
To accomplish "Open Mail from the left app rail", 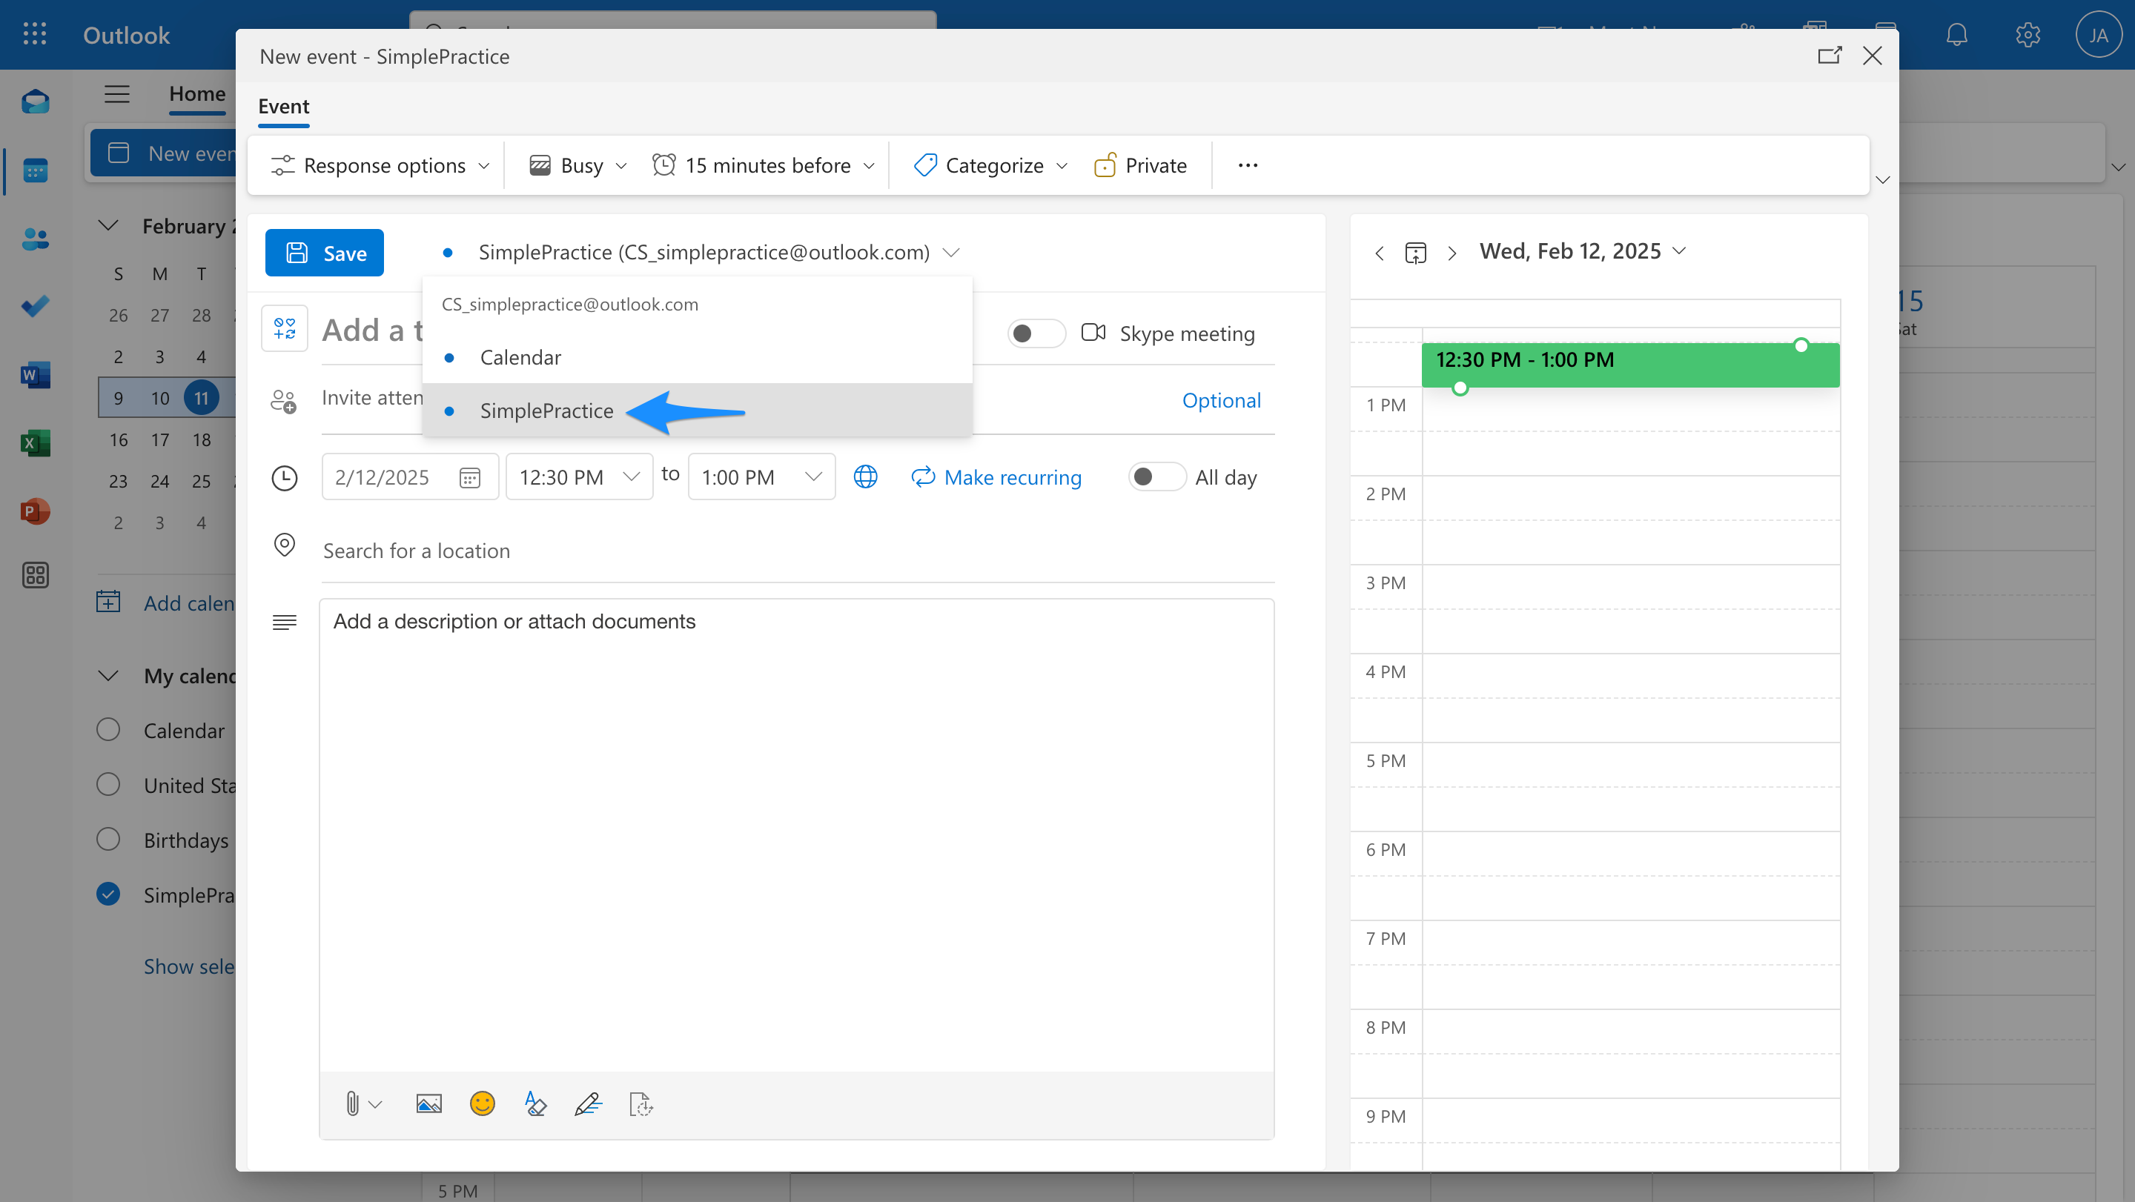I will click(35, 103).
